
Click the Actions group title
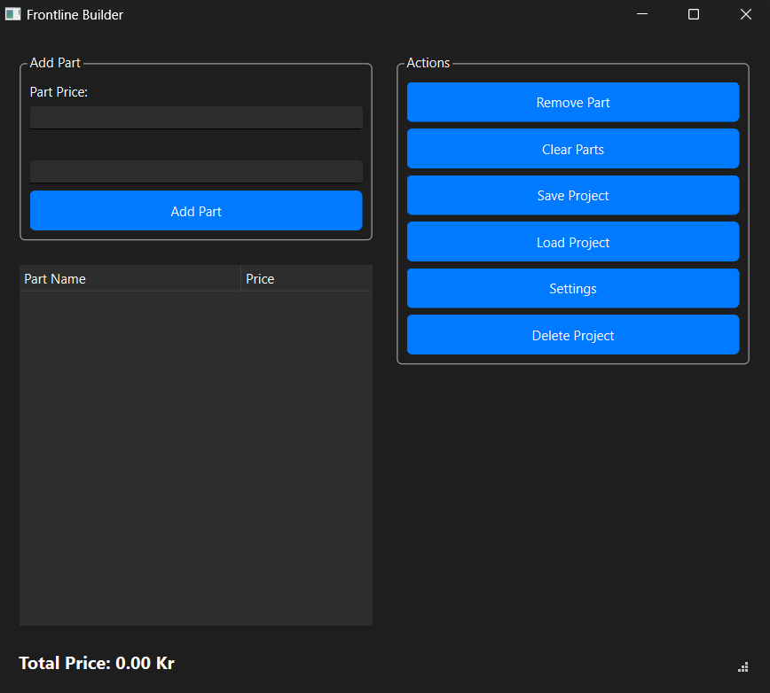click(428, 63)
